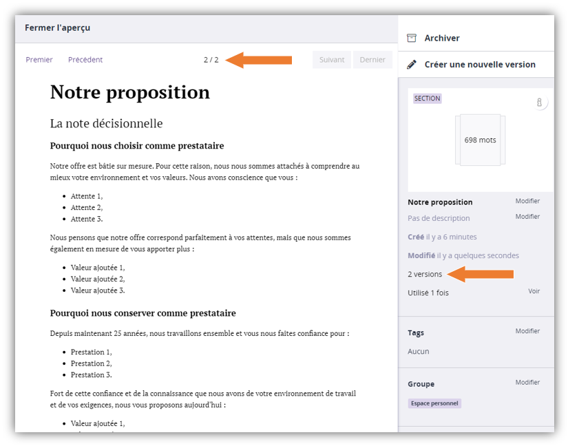This screenshot has width=568, height=446.
Task: Click the Archiver menu label
Action: 442,38
